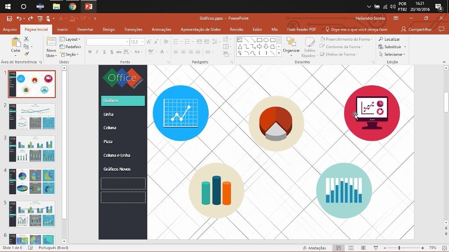This screenshot has height=252, width=449.
Task: Click the Format Painter brush icon
Action: click(26, 54)
